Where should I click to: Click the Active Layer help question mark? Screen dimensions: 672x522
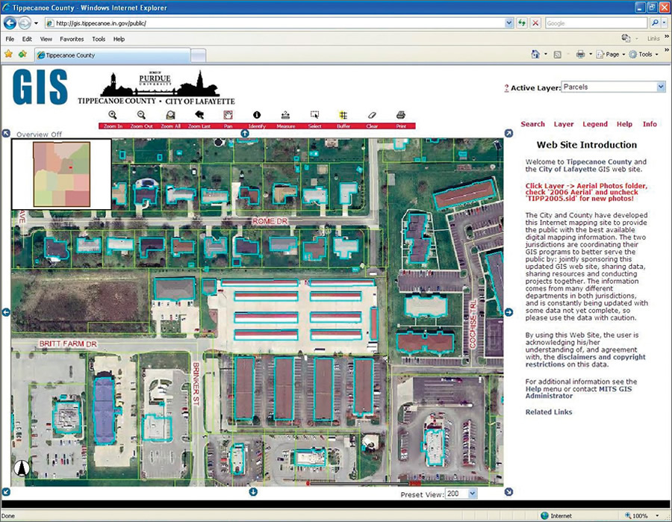pos(506,88)
